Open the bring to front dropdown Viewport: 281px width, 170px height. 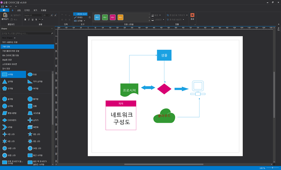[187, 15]
